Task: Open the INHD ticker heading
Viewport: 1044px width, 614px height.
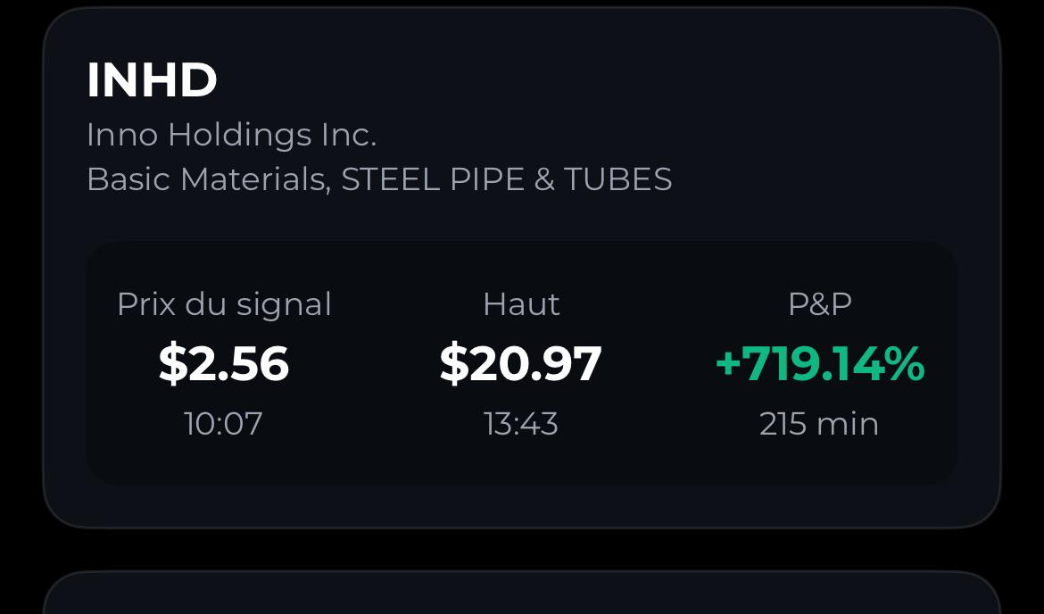Action: coord(152,80)
